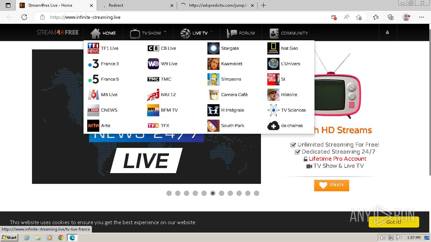
Task: Open the Read aloud button
Action: coord(346,17)
